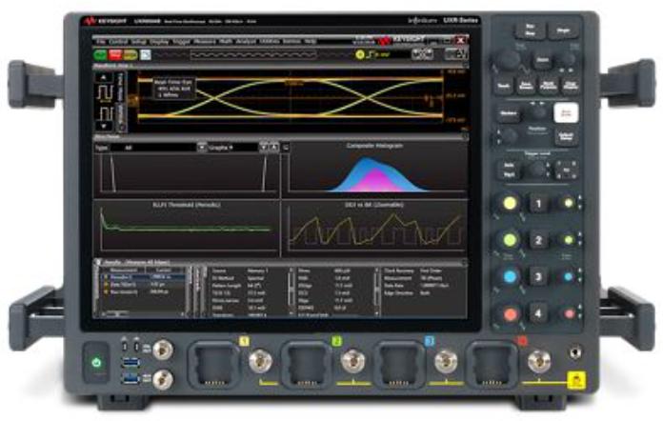This screenshot has width=663, height=421.
Task: Click the yellow 1 channel label
Action: [x=244, y=341]
